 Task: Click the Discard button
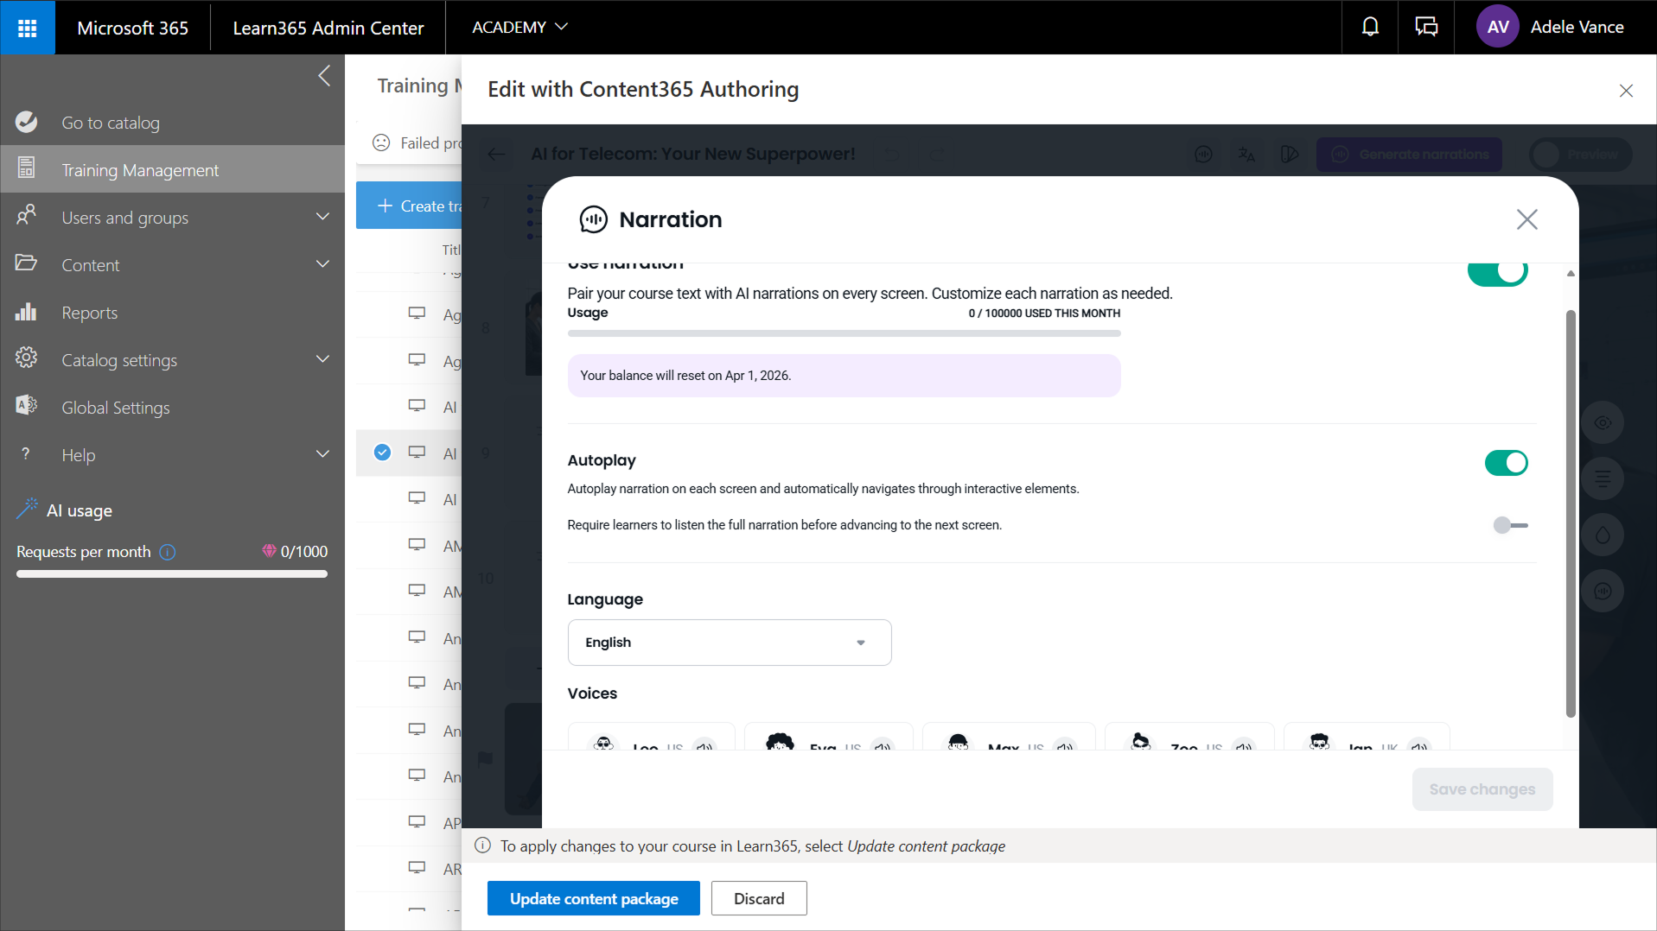point(758,898)
